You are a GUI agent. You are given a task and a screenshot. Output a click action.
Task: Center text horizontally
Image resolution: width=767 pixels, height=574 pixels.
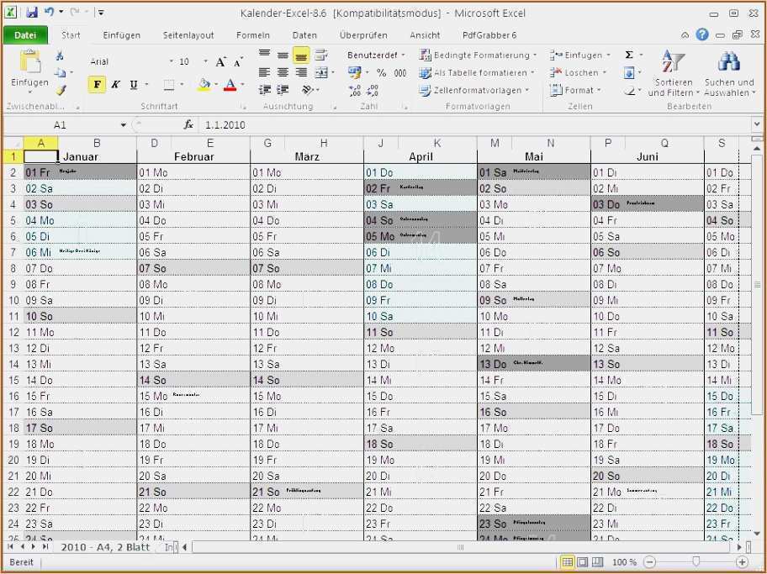point(283,72)
